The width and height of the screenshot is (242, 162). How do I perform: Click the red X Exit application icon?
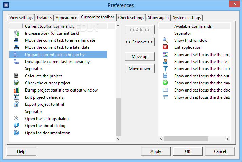pyautogui.click(x=165, y=47)
